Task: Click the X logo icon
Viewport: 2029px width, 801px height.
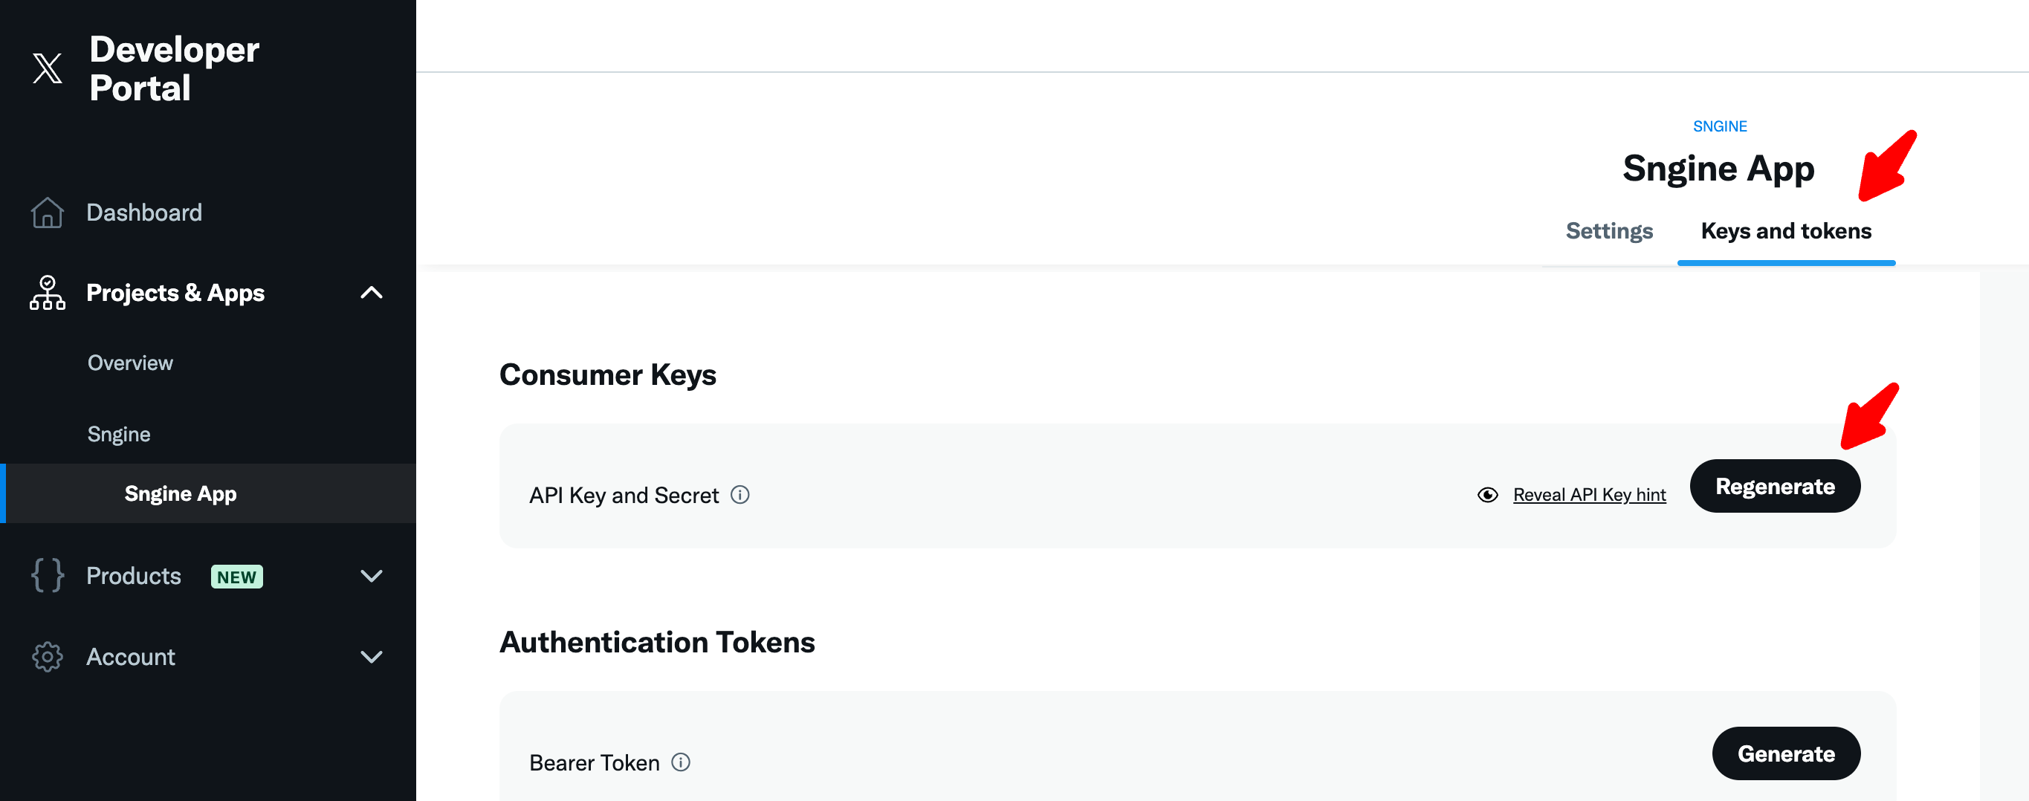Action: 48,68
